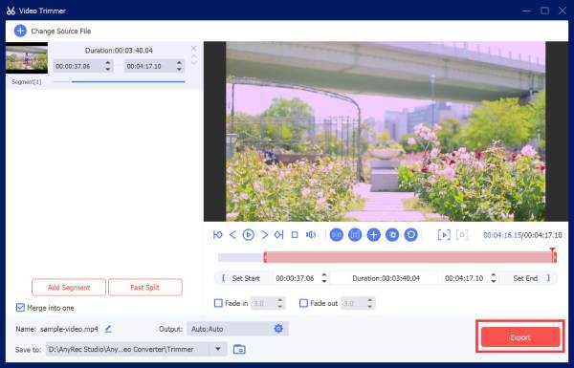Click the blue copy segment circle icon
This screenshot has height=368, width=574.
click(392, 235)
